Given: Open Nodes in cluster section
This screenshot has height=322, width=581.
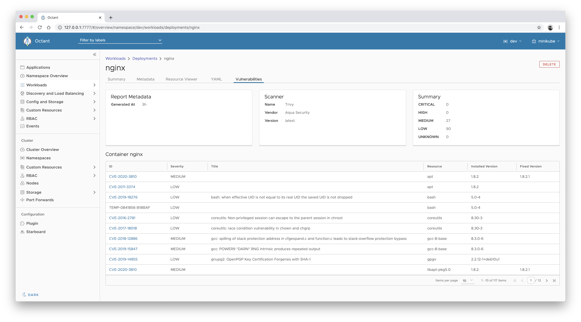Looking at the screenshot, I should point(32,183).
